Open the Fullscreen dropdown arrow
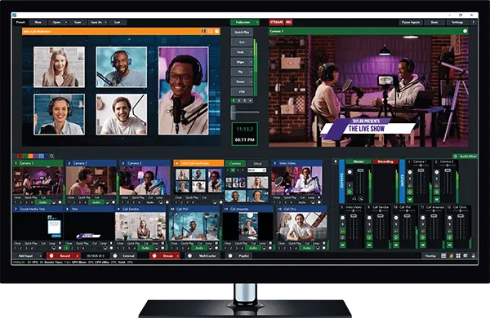490x318 pixels. point(257,22)
